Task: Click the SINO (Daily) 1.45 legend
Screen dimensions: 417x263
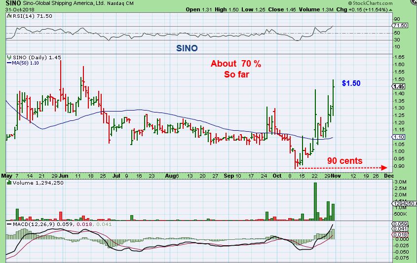Action: [x=37, y=57]
